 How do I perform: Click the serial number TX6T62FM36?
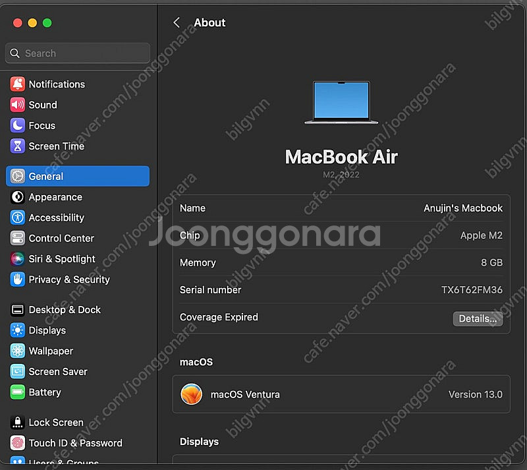pyautogui.click(x=472, y=289)
